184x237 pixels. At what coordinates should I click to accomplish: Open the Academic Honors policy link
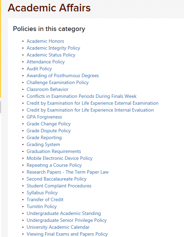pos(45,41)
